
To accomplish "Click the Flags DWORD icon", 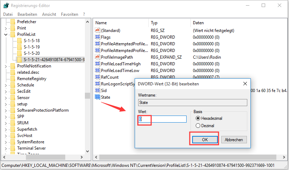I will (98, 37).
